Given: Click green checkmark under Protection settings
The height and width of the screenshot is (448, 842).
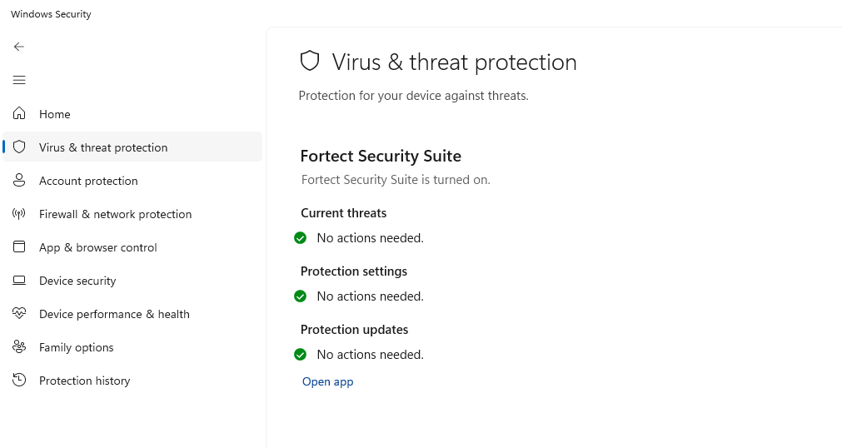Looking at the screenshot, I should point(301,296).
